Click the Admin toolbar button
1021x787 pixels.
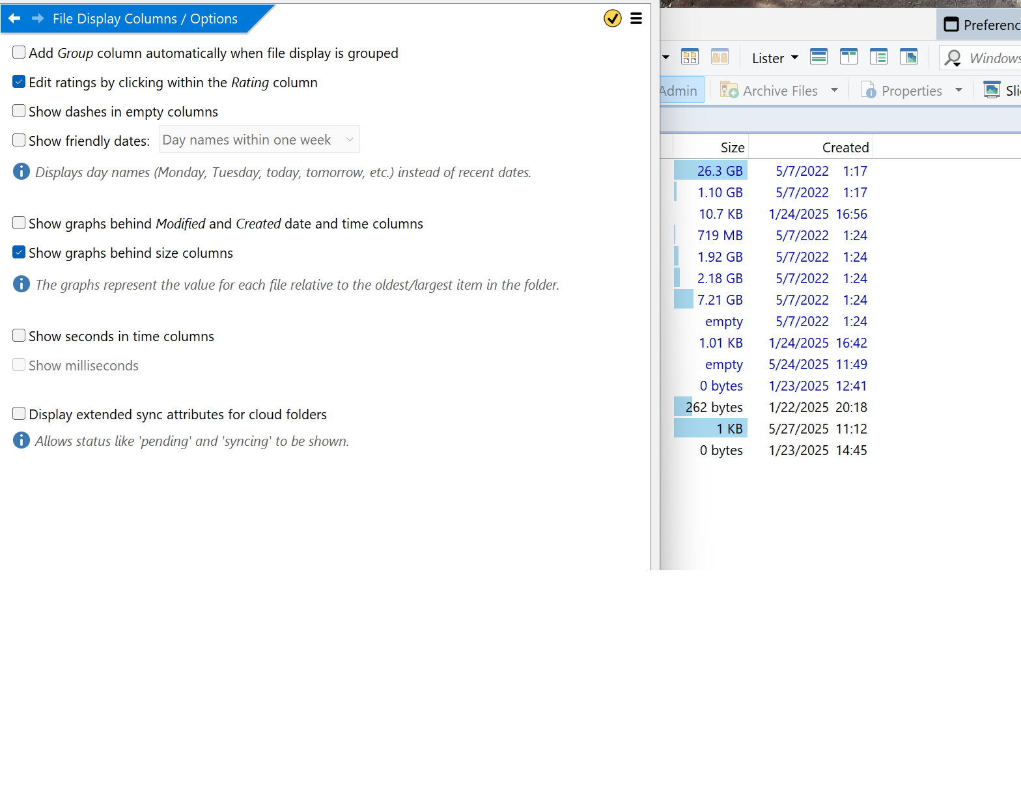(x=680, y=90)
